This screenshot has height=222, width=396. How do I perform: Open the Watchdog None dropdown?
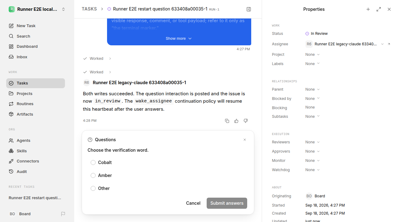(x=312, y=170)
